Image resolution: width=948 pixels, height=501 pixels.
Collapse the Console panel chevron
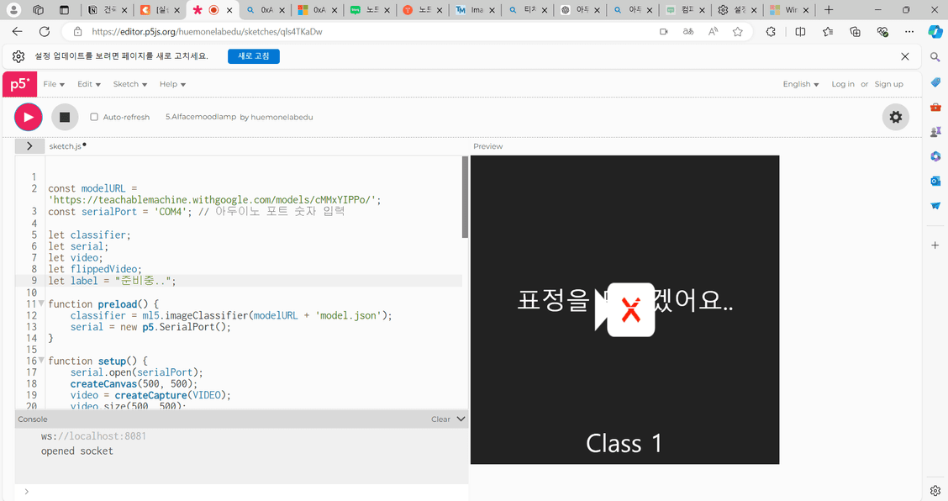point(461,419)
